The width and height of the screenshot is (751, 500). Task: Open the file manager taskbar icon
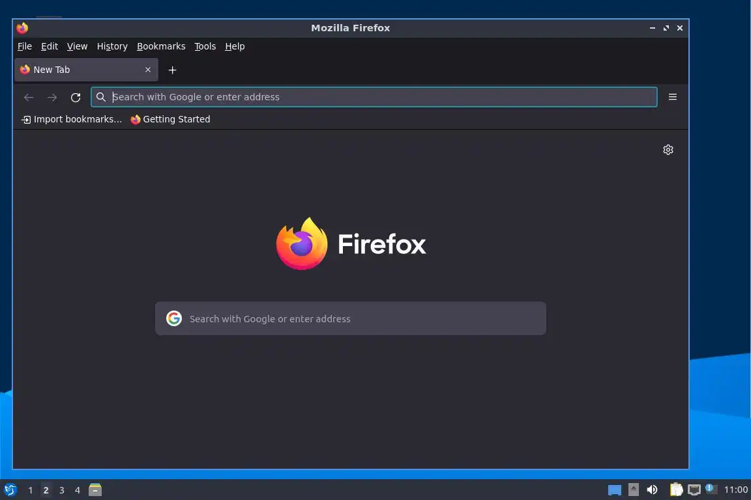[x=95, y=490]
